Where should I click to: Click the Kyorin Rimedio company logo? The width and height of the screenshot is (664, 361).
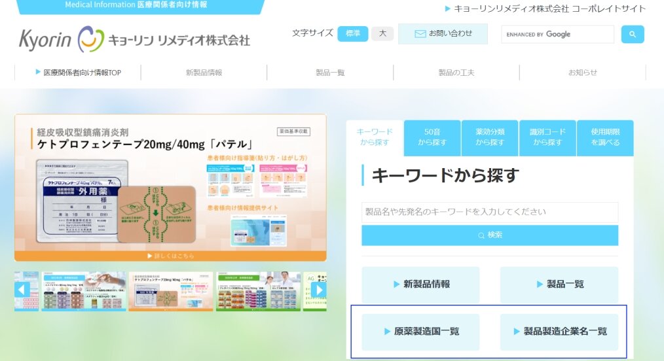[x=135, y=39]
